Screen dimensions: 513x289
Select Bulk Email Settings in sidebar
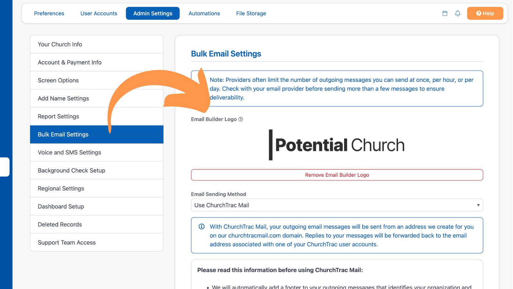97,135
